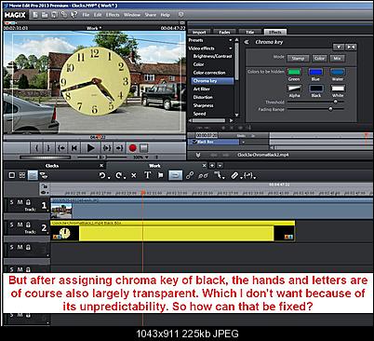
Task: Switch to the Title tab
Action: 250,32
